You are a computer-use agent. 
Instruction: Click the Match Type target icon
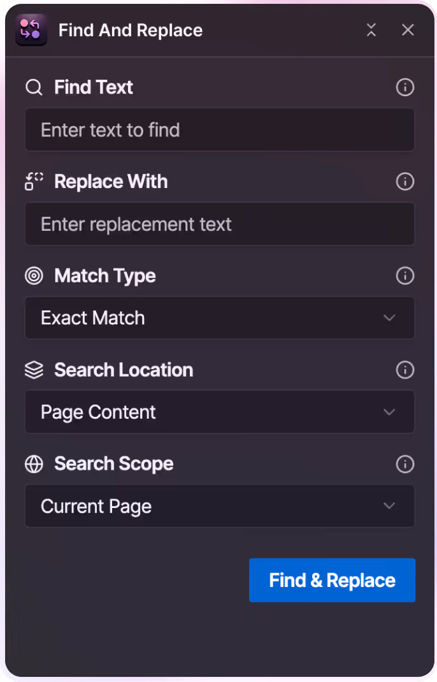[x=34, y=276]
